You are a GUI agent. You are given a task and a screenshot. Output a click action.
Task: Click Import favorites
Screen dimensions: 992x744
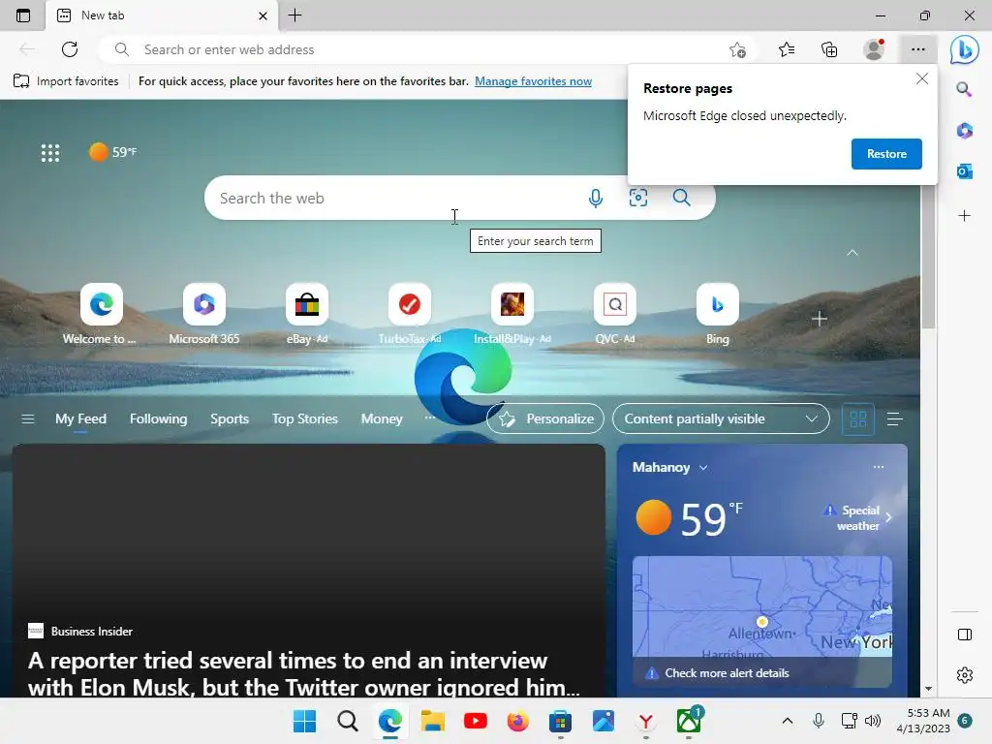(x=66, y=81)
